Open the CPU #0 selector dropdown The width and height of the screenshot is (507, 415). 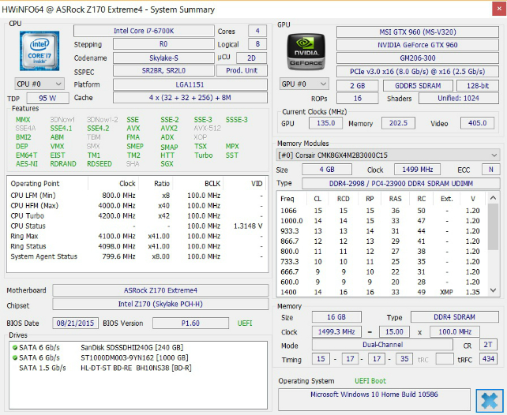(39, 84)
